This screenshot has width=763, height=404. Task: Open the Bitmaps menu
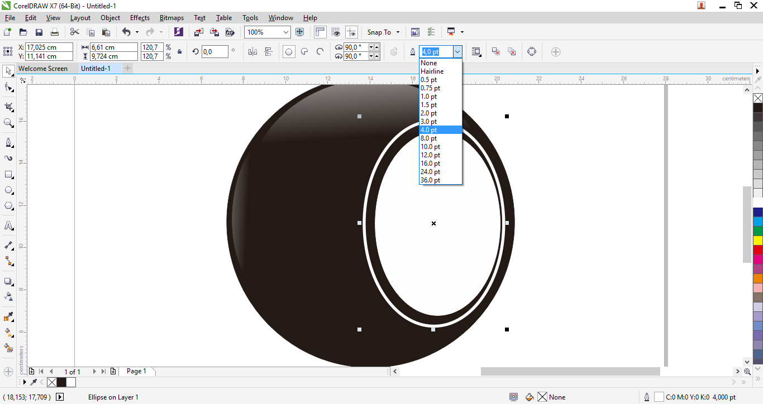pos(171,17)
